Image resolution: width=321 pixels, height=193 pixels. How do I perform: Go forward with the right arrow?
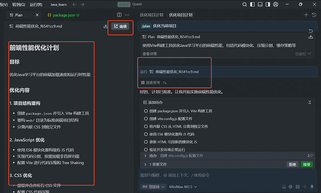click(x=82, y=5)
